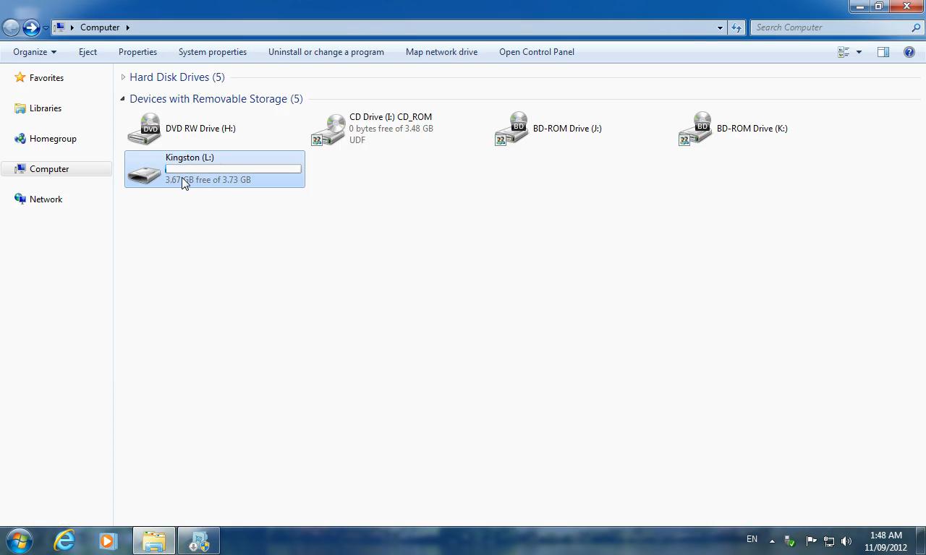Select the BD-ROM Drive (K:) icon
The width and height of the screenshot is (926, 555).
point(696,129)
